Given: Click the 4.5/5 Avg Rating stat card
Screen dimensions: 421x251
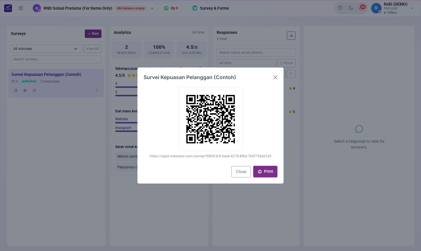Looking at the screenshot, I should click(191, 49).
